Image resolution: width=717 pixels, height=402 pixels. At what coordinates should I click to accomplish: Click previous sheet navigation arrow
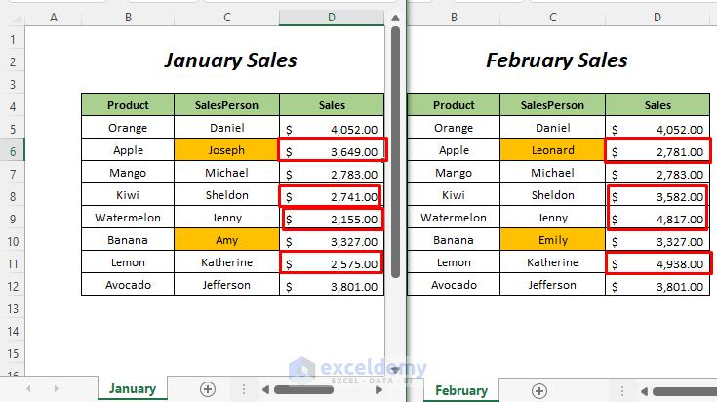[x=28, y=388]
